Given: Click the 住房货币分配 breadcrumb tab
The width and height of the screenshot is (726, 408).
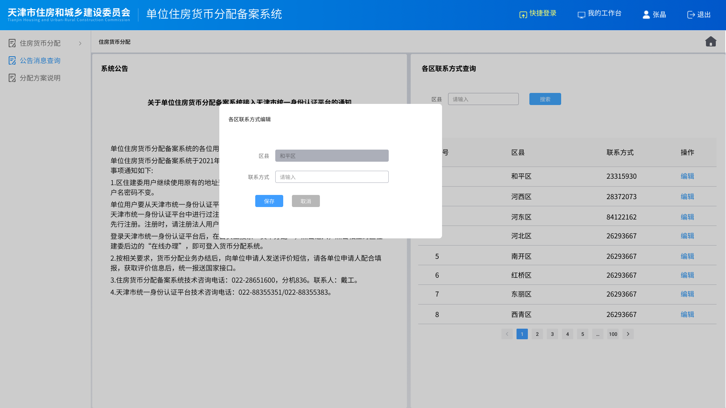Looking at the screenshot, I should (x=115, y=42).
